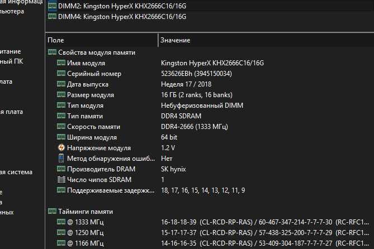Click the voltage value '1.2 V'

(168, 148)
